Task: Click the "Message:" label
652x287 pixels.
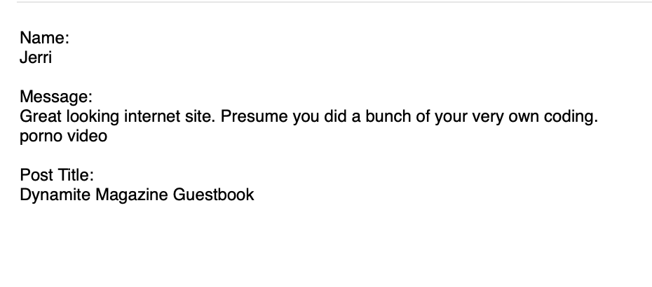Action: point(56,97)
